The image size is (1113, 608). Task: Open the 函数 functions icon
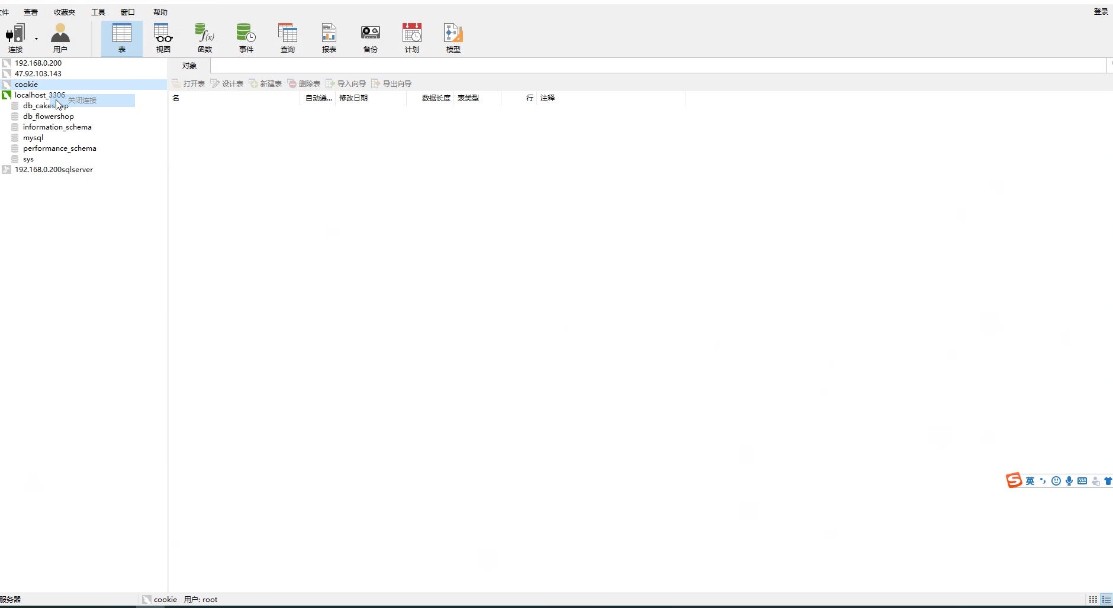click(205, 38)
